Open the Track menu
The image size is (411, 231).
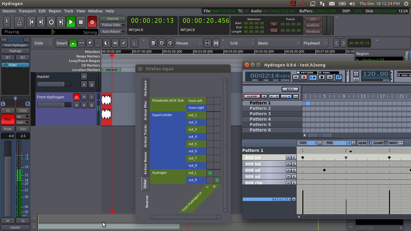(x=69, y=11)
